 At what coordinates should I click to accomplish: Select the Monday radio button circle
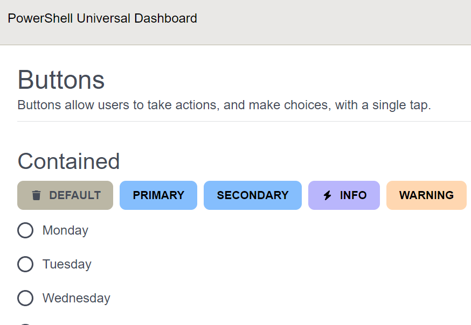pyautogui.click(x=25, y=230)
